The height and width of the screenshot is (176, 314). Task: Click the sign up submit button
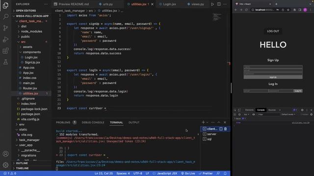click(273, 77)
